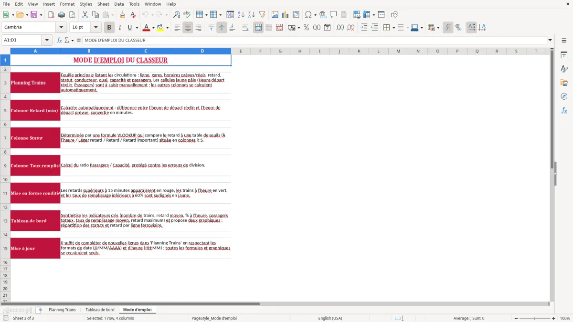This screenshot has width=573, height=322.
Task: Insert a comment
Action: 333,15
